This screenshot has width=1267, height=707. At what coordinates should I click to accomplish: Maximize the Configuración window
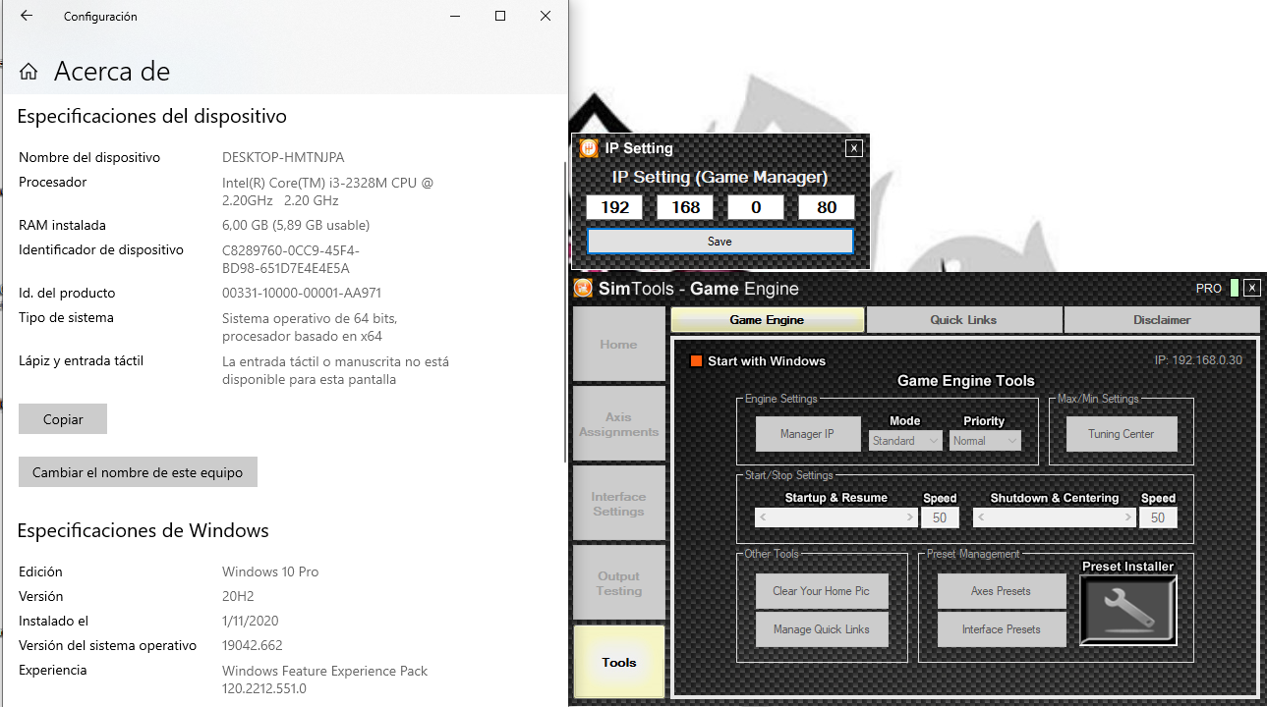click(500, 16)
